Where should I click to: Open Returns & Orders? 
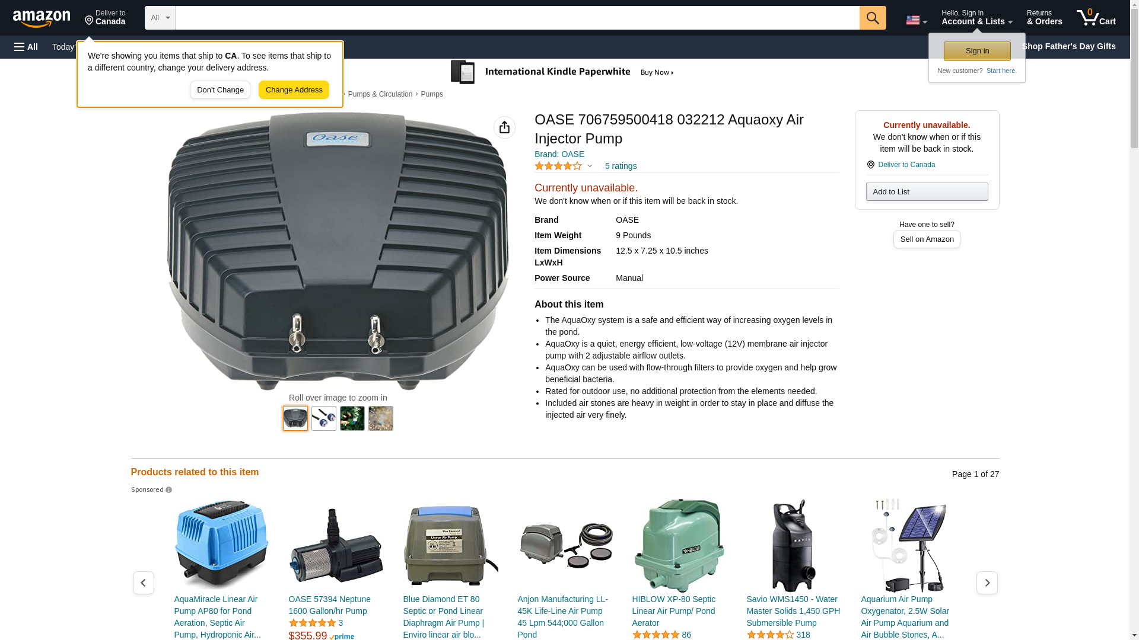[1044, 18]
